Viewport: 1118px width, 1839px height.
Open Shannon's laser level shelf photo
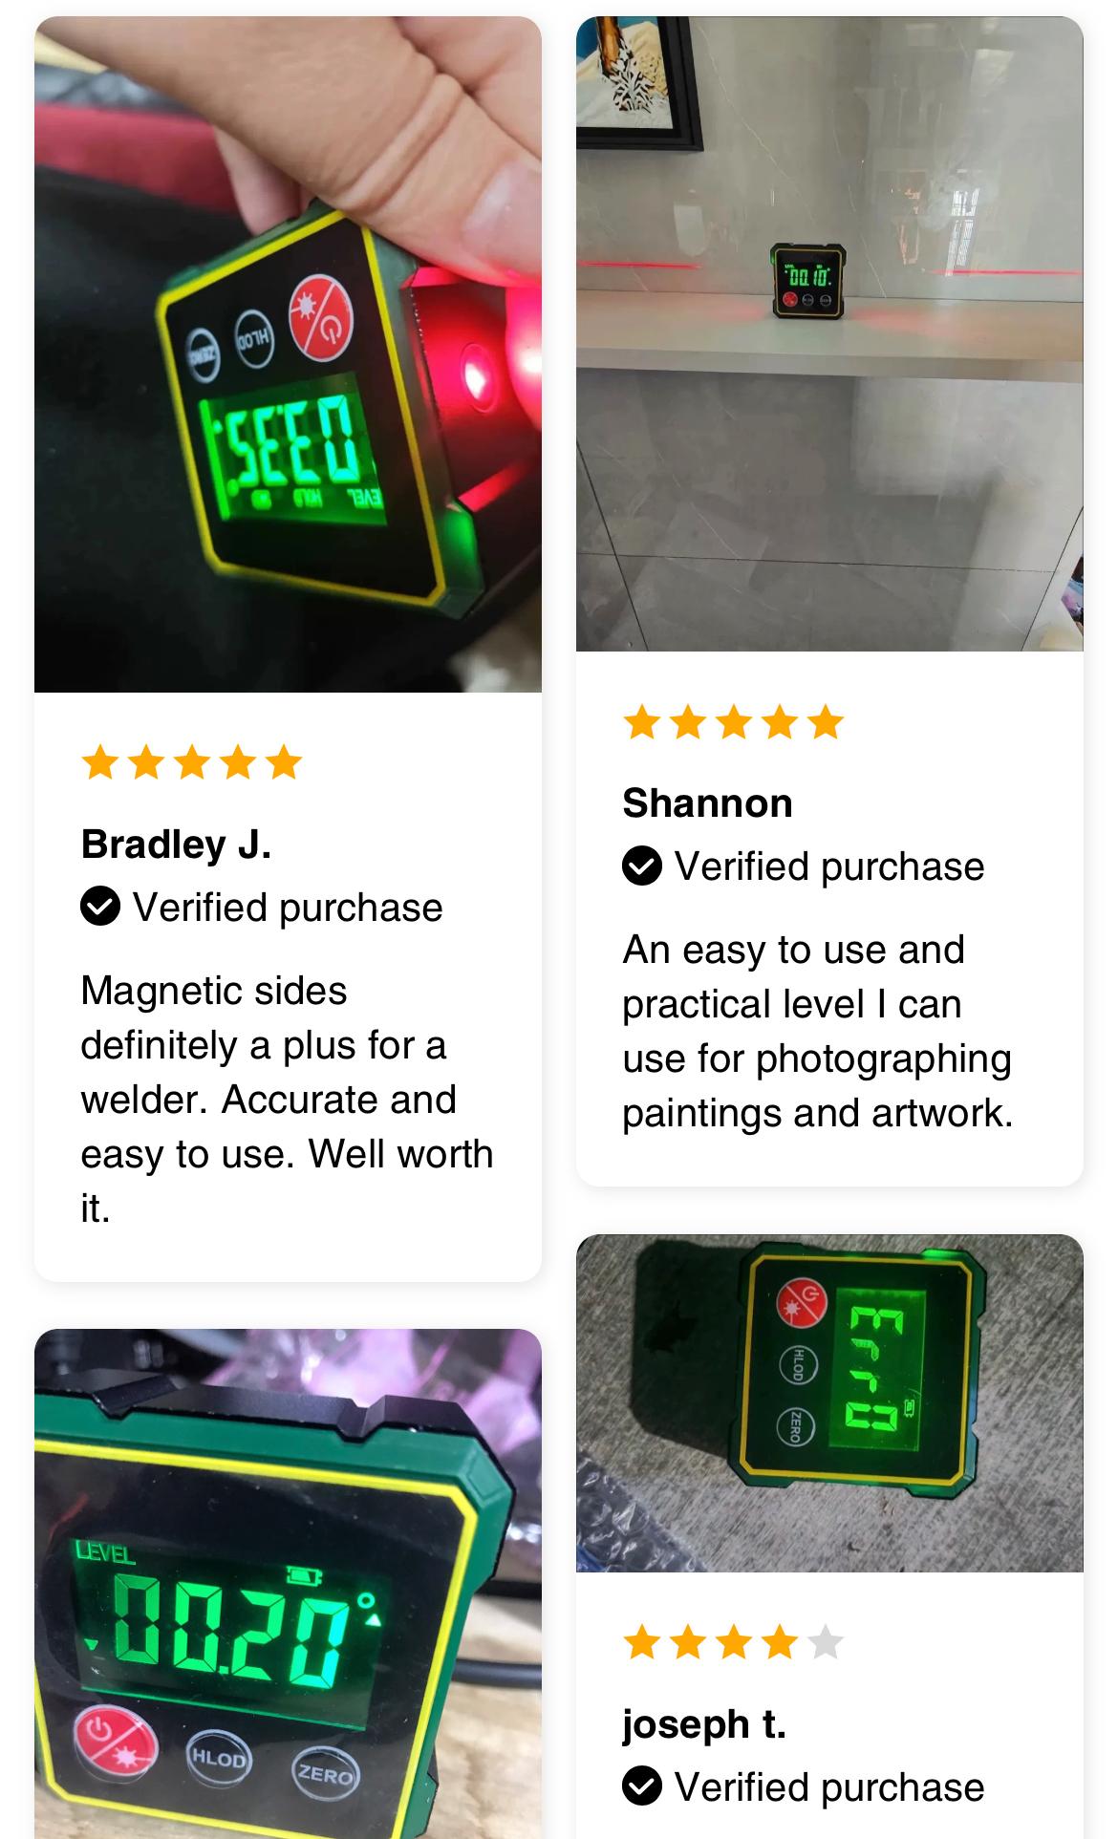tap(829, 333)
